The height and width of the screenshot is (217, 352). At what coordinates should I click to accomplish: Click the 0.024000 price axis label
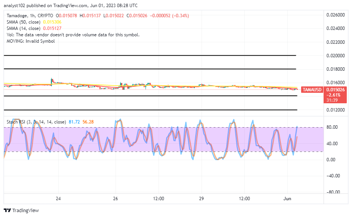pos(336,28)
